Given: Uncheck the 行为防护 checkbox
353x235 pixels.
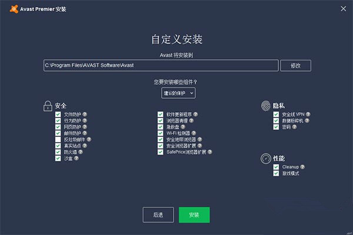Looking at the screenshot, I should click(x=58, y=120).
